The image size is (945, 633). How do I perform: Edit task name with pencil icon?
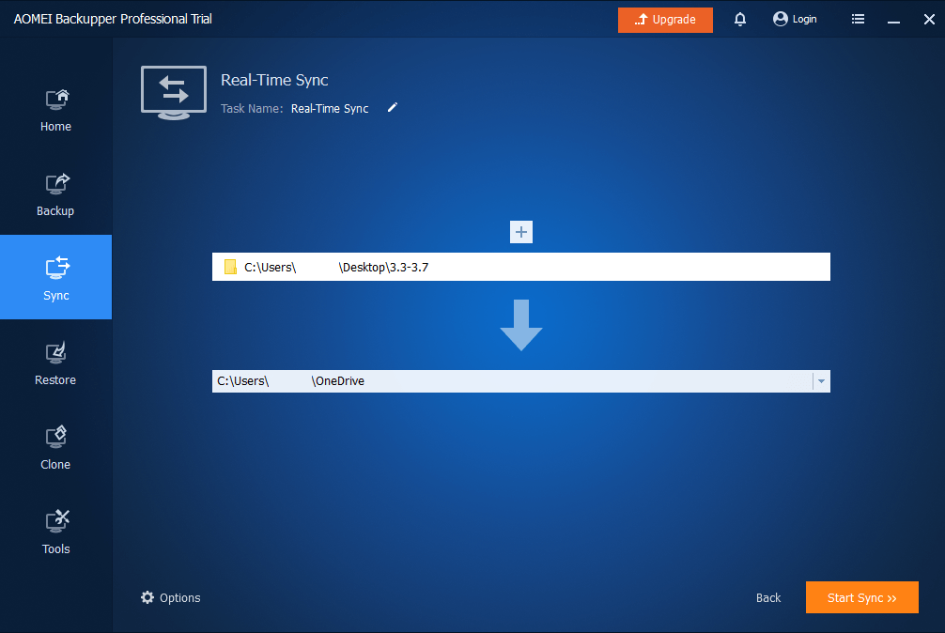tap(393, 108)
